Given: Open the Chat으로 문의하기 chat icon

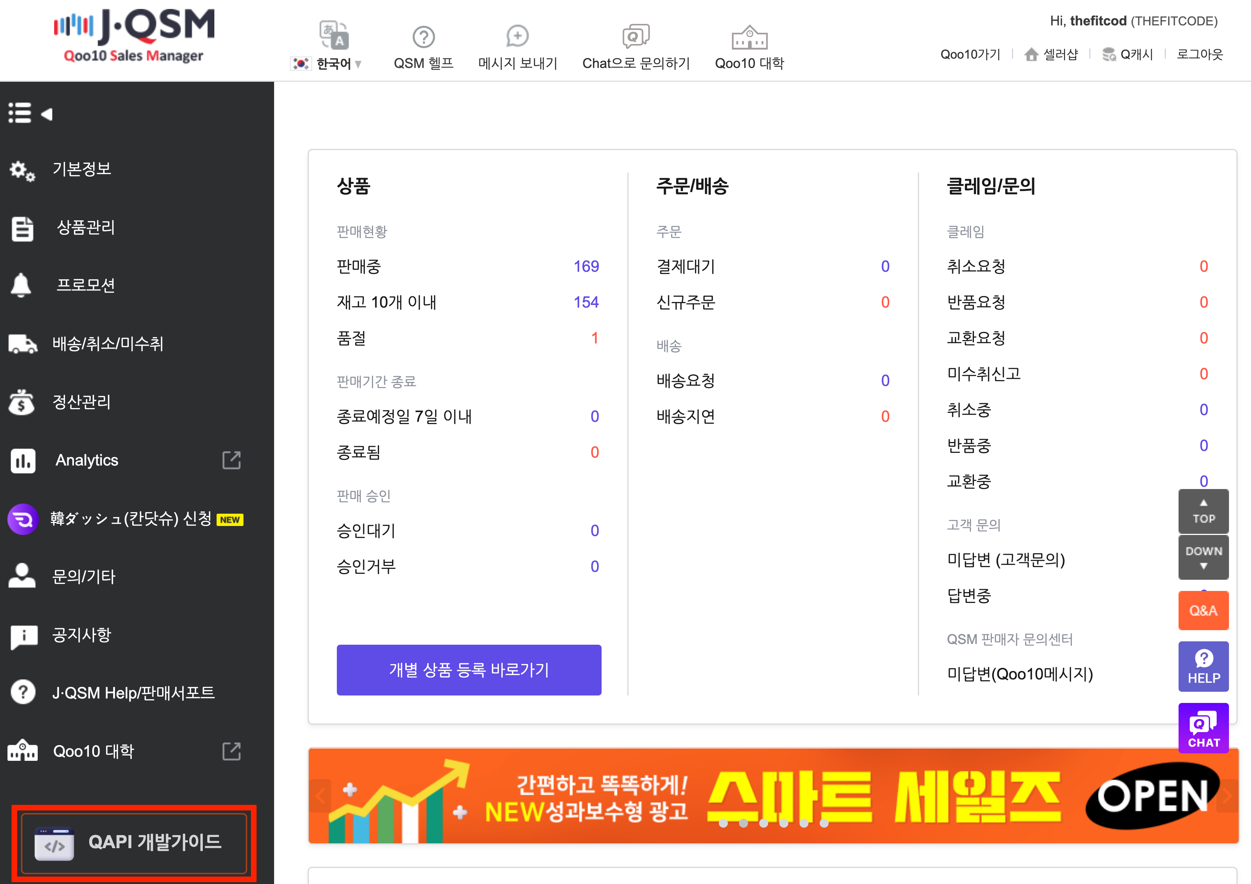Looking at the screenshot, I should pos(635,37).
